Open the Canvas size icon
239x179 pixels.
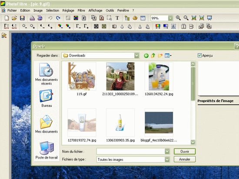point(102,18)
